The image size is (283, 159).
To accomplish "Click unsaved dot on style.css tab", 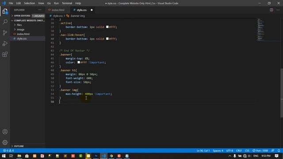I will pyautogui.click(x=92, y=10).
